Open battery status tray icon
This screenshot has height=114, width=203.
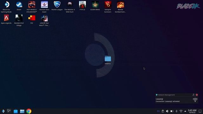172,111
